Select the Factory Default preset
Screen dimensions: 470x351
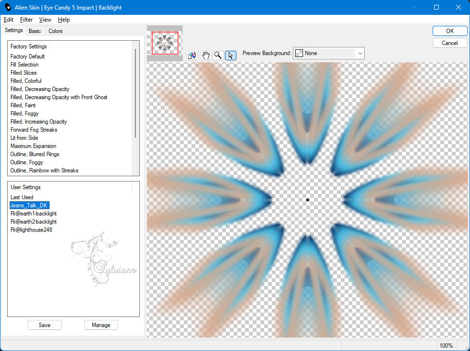(28, 57)
